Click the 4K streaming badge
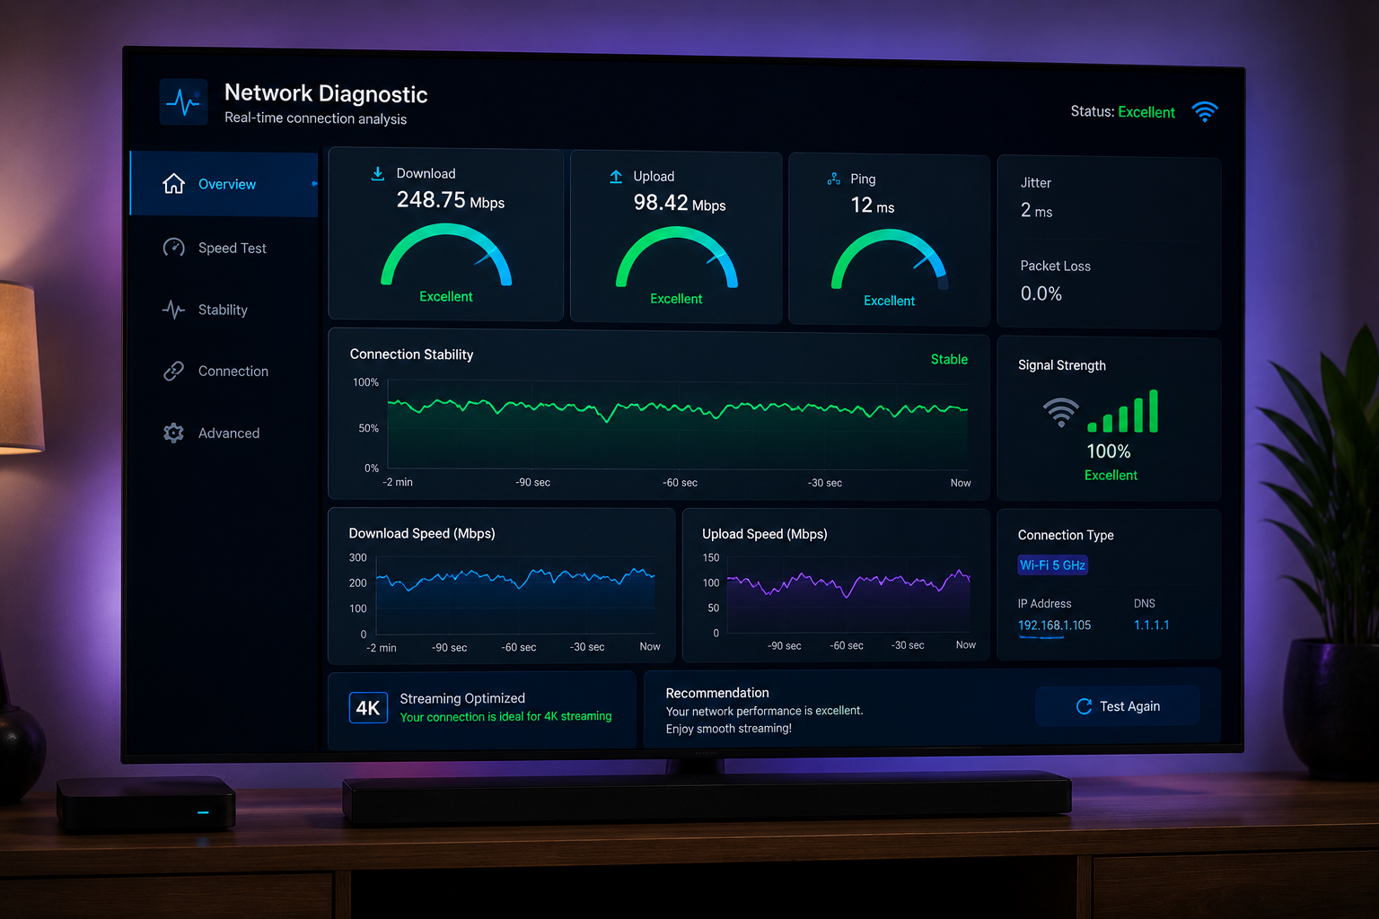The height and width of the screenshot is (919, 1379). click(369, 708)
